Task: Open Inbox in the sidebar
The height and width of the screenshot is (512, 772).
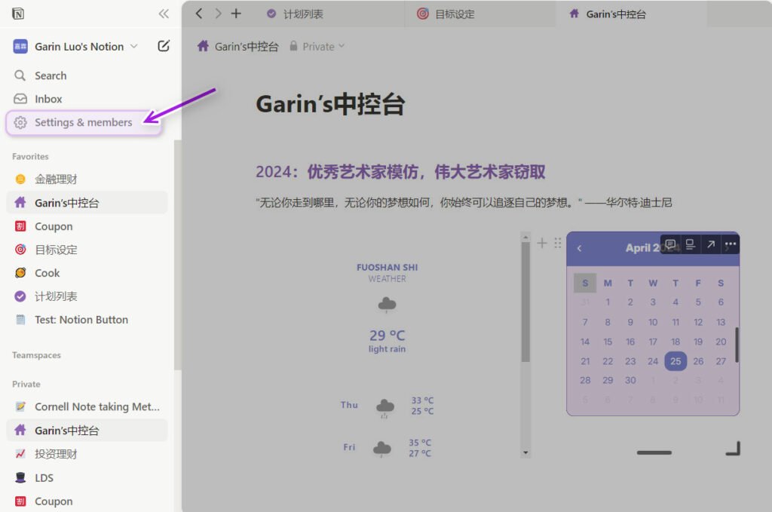Action: coord(87,99)
